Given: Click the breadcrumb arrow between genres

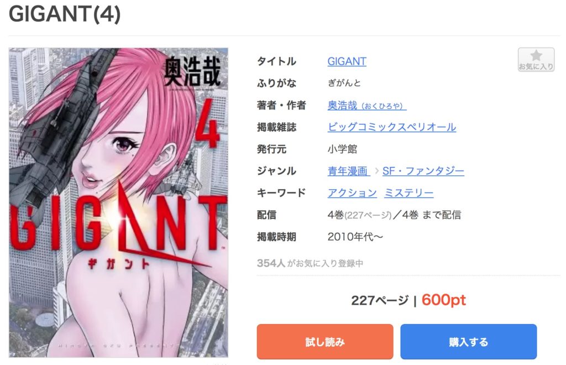Looking at the screenshot, I should 376,171.
